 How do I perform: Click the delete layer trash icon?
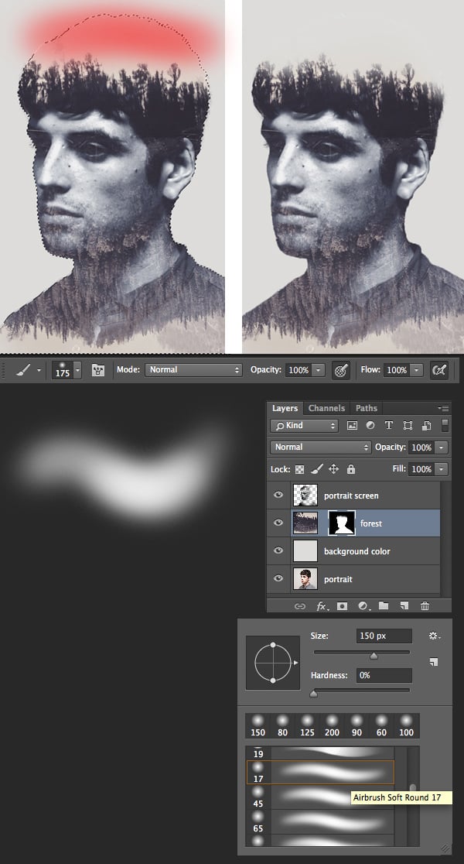[x=425, y=605]
